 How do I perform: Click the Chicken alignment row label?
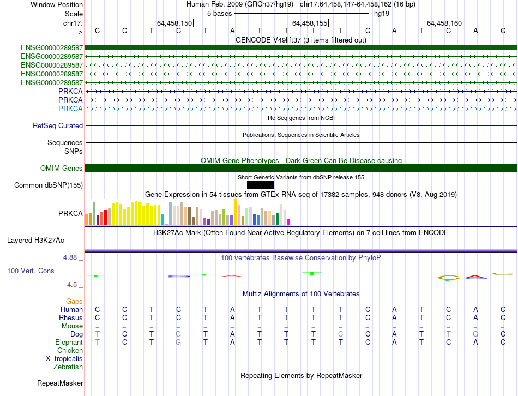tap(70, 351)
